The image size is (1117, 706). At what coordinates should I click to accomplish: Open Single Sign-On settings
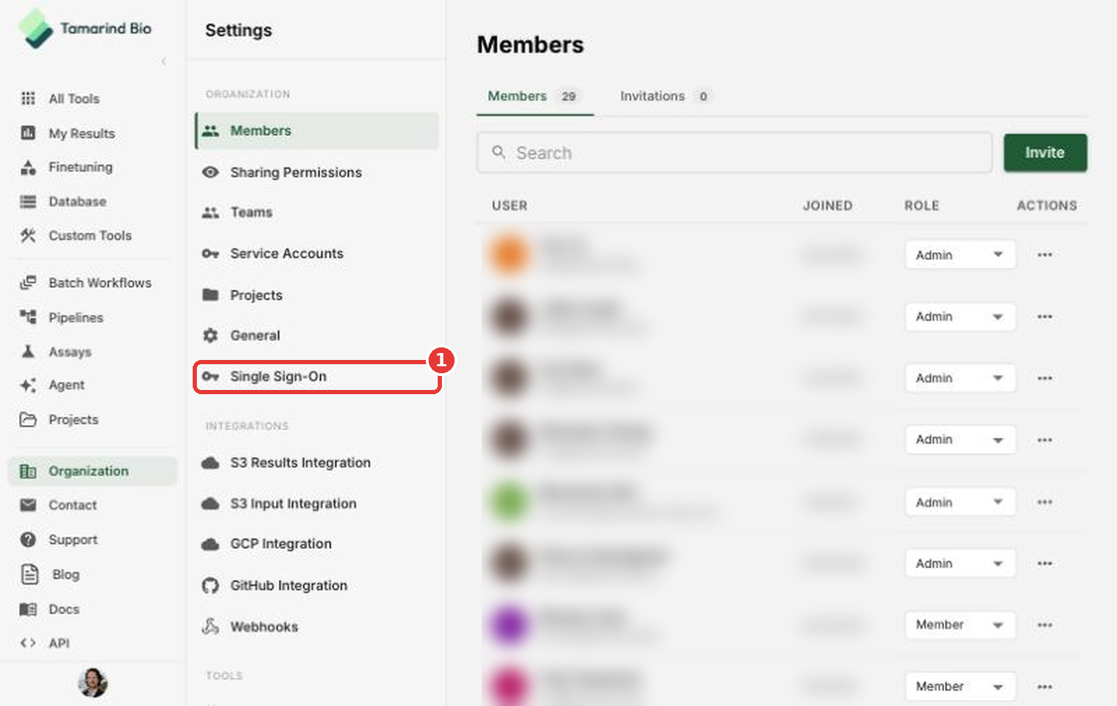tap(317, 377)
